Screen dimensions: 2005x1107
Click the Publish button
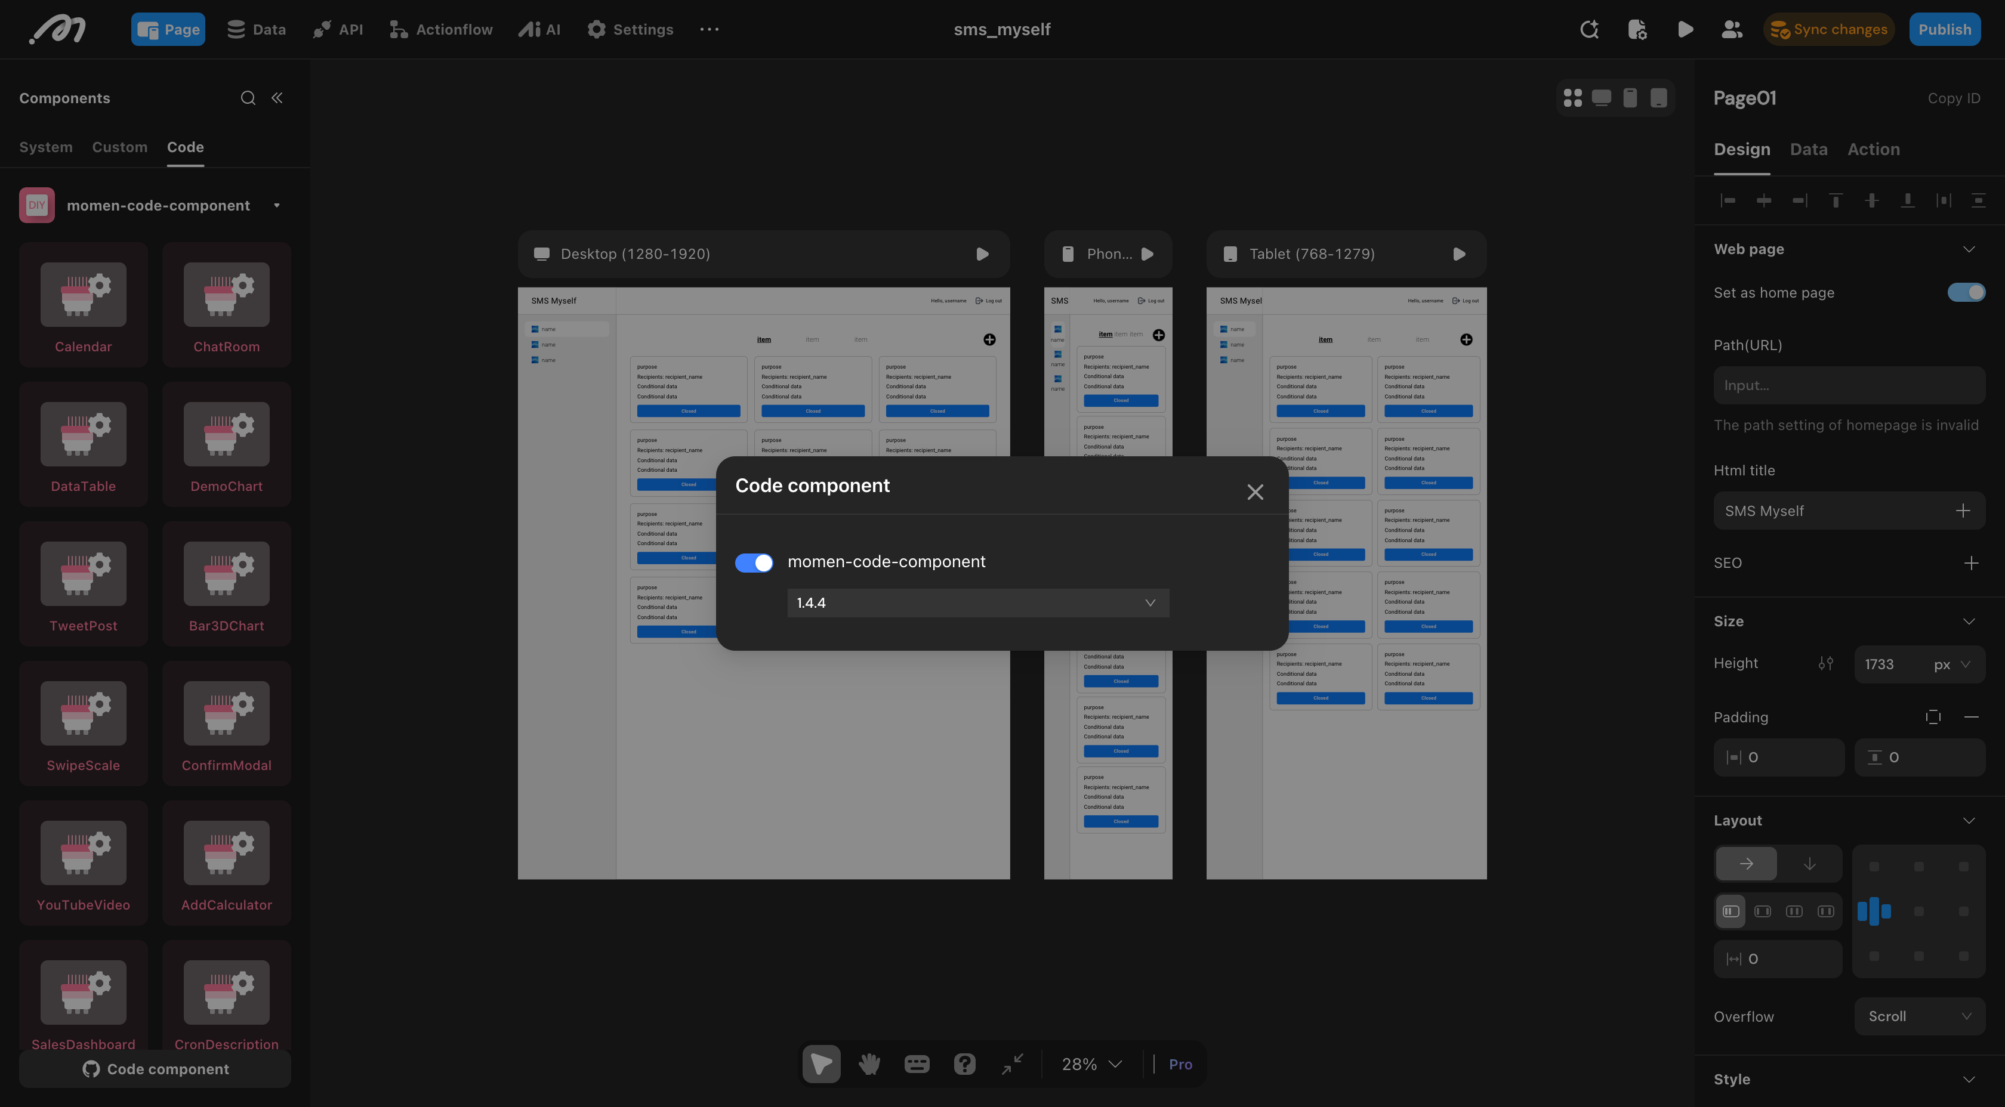point(1944,30)
